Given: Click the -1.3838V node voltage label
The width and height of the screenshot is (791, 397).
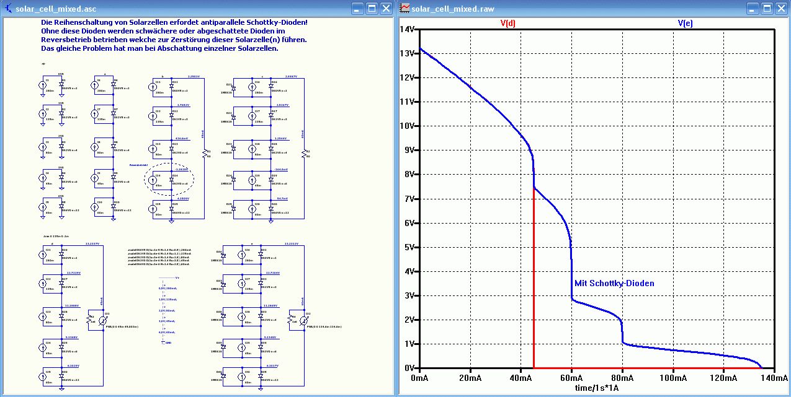Looking at the screenshot, I should point(181,168).
